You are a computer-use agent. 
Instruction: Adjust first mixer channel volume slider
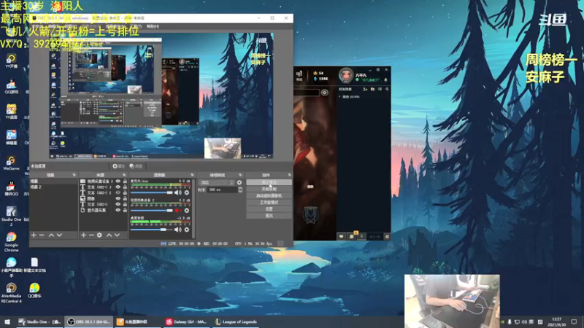tap(152, 192)
